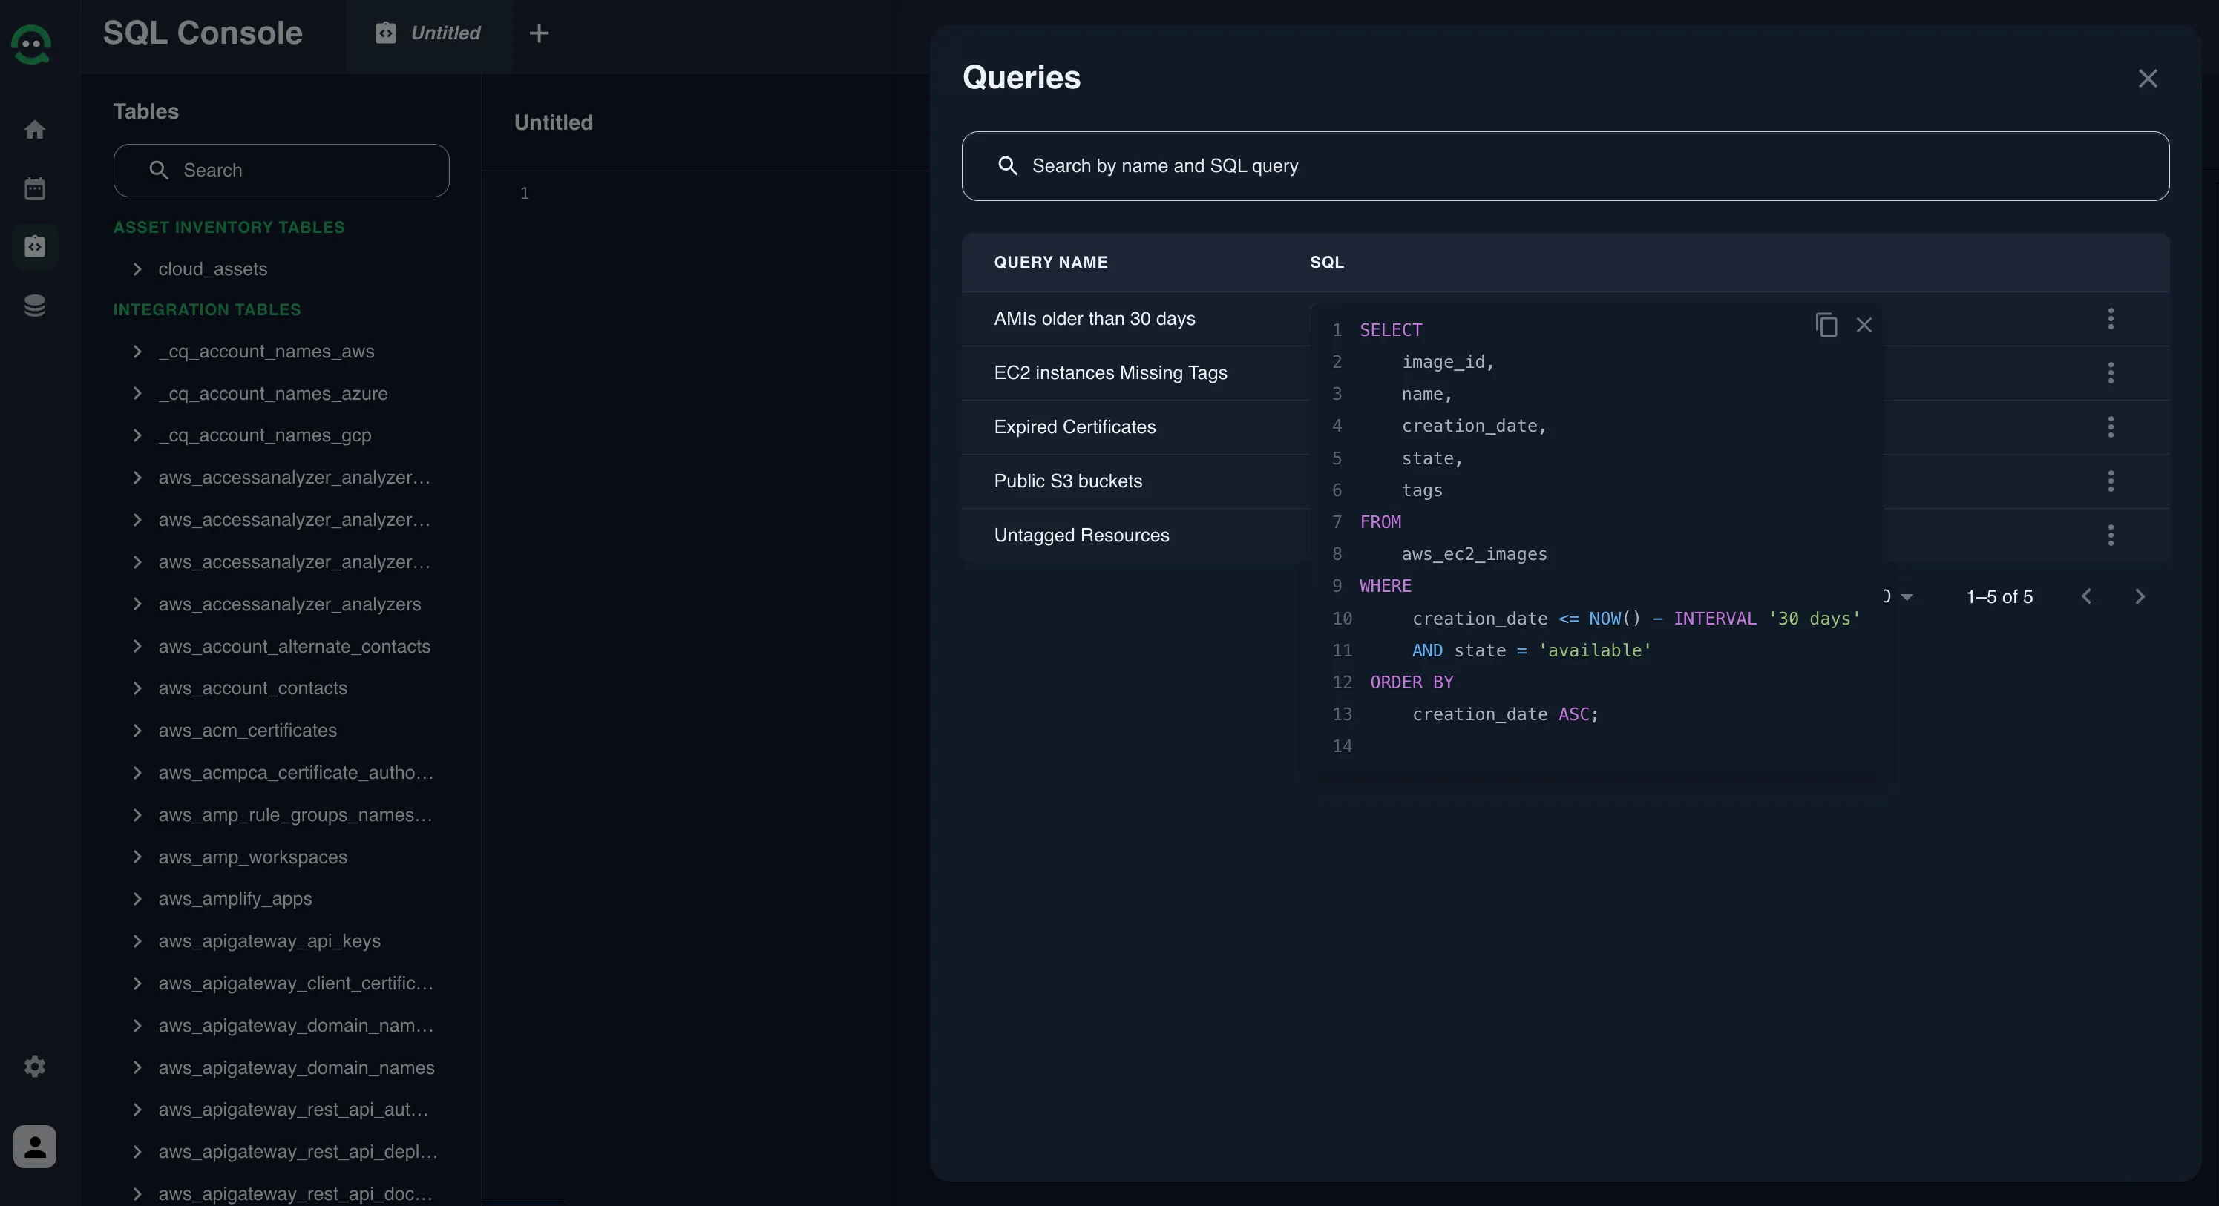Expand the cloud_assets table
The height and width of the screenshot is (1206, 2219).
pos(137,268)
